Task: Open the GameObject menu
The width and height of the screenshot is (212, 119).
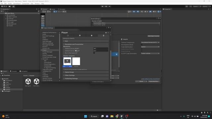Action: click(17, 4)
